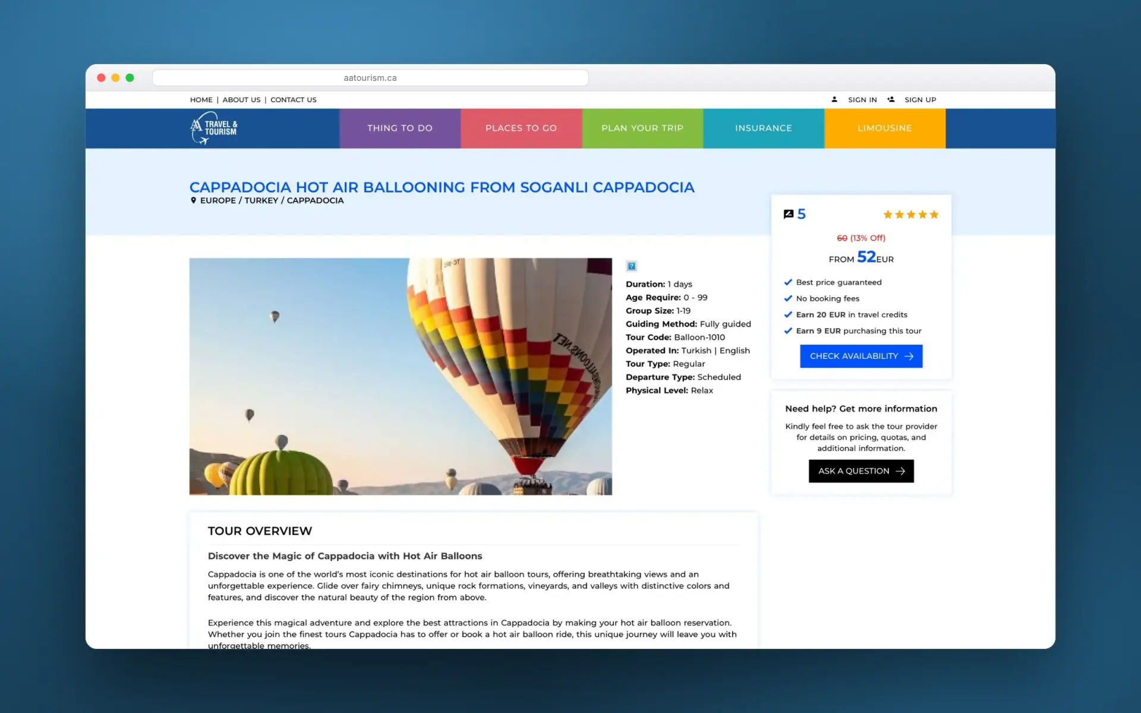Click the browser address bar aatourism.ca
The image size is (1141, 713).
370,78
